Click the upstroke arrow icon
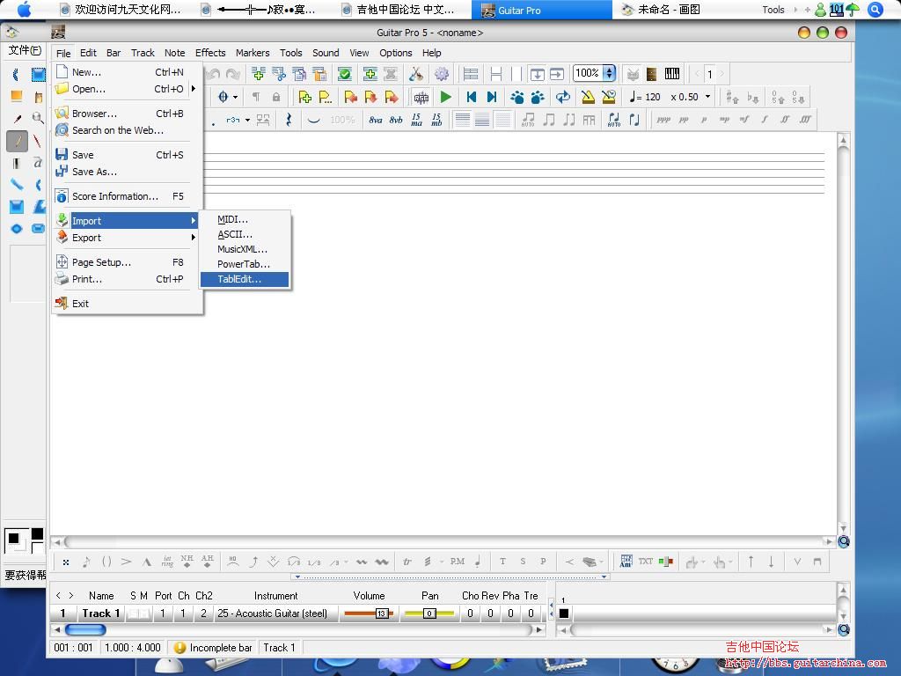The height and width of the screenshot is (676, 901). pyautogui.click(x=751, y=562)
